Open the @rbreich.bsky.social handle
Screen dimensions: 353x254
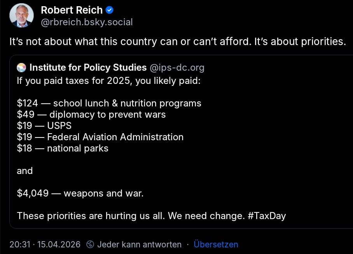pos(87,22)
